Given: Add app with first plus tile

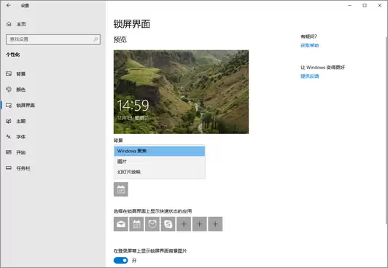Looking at the screenshot, I should pyautogui.click(x=184, y=224).
